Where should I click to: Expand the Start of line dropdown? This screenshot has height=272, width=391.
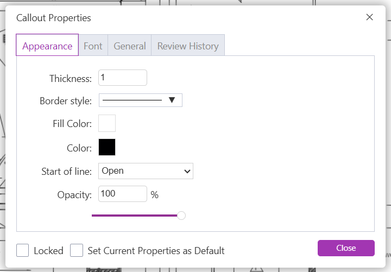[x=146, y=171]
